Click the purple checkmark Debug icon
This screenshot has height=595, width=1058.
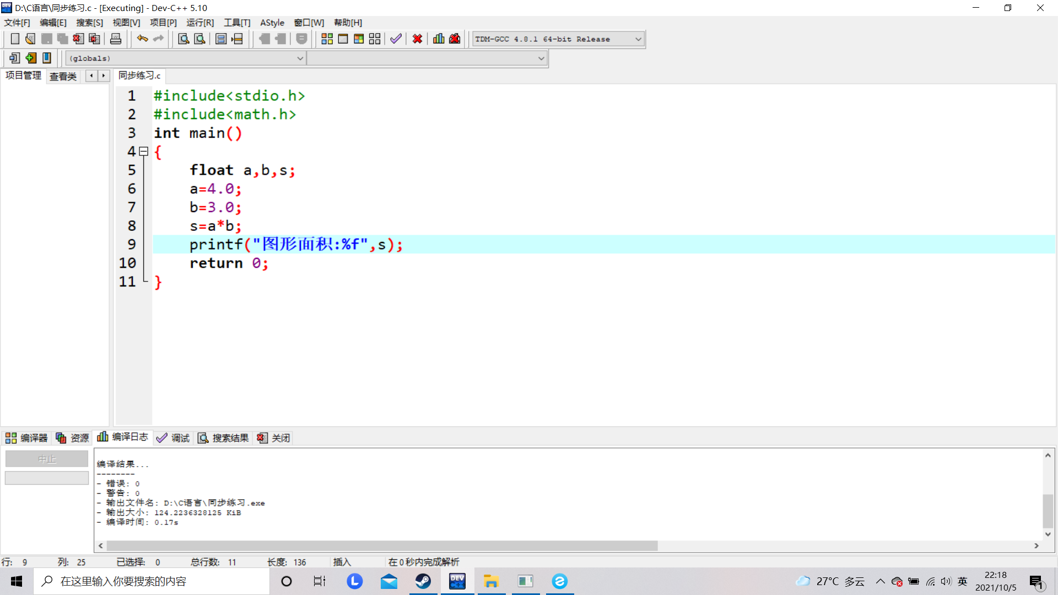coord(396,39)
